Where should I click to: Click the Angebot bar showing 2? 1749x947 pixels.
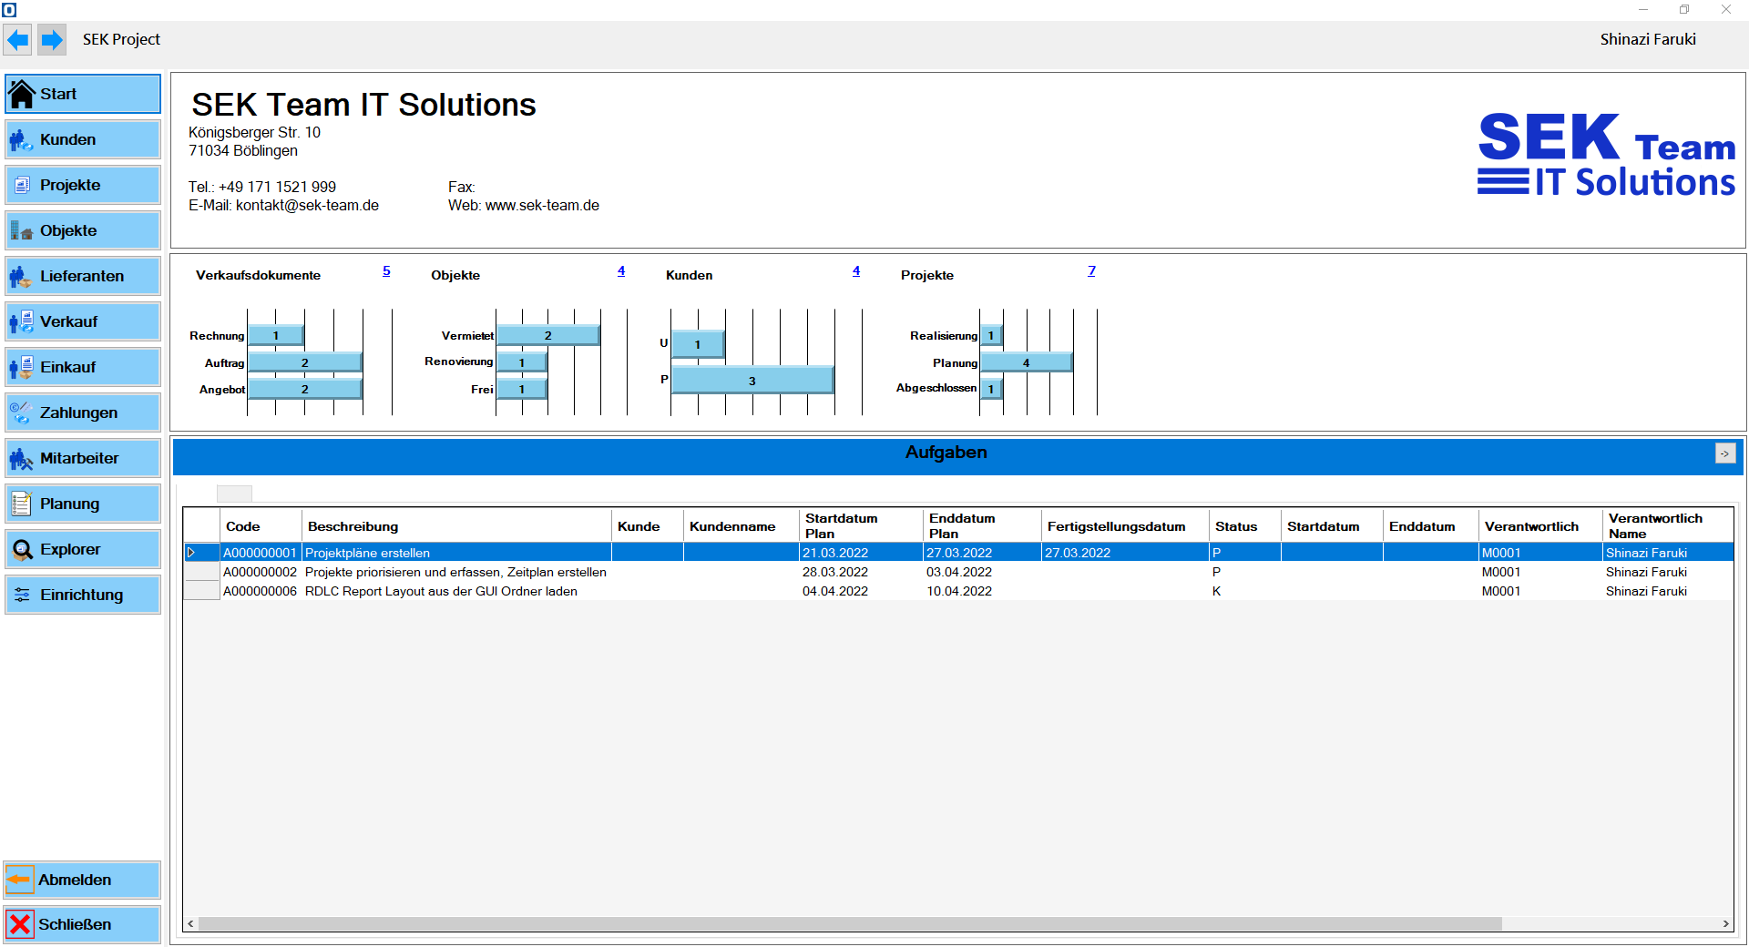(305, 389)
